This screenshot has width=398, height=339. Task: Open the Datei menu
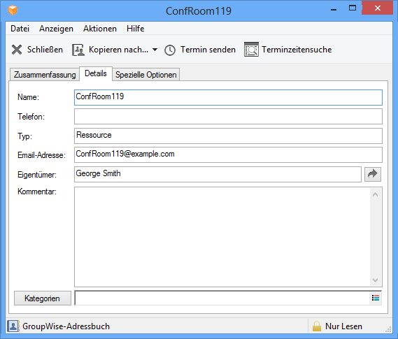click(20, 29)
